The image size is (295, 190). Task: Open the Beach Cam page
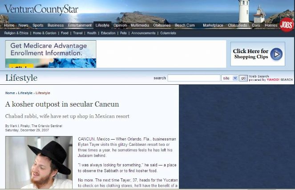185,25
